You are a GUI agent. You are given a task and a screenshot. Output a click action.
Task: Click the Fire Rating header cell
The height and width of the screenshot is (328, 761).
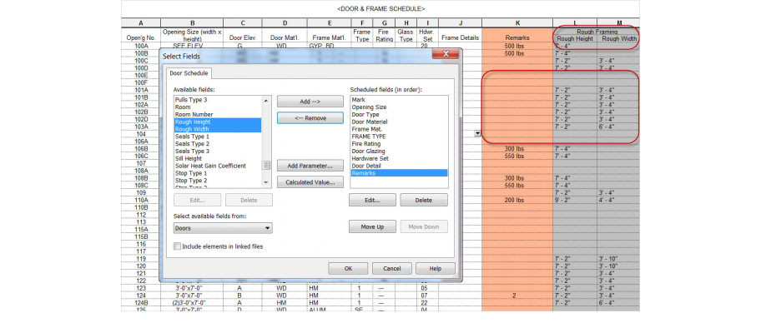coord(385,35)
